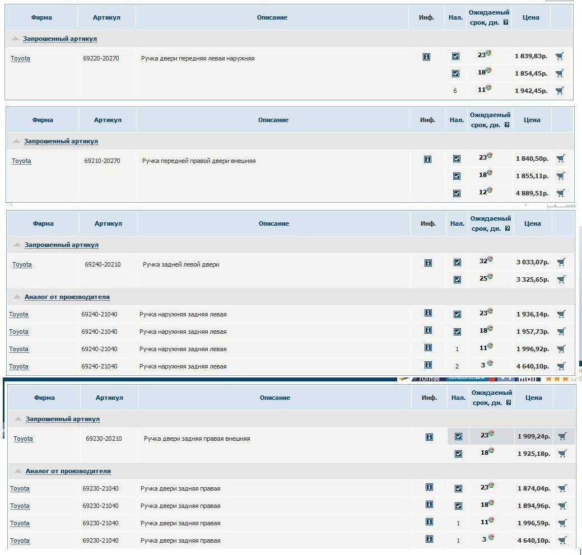This screenshot has height=555, width=582.
Task: Click cart icon for 4 889,51р. offer
Action: 561,193
